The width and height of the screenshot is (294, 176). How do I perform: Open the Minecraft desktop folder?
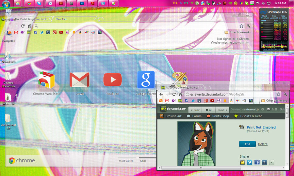coord(8,99)
